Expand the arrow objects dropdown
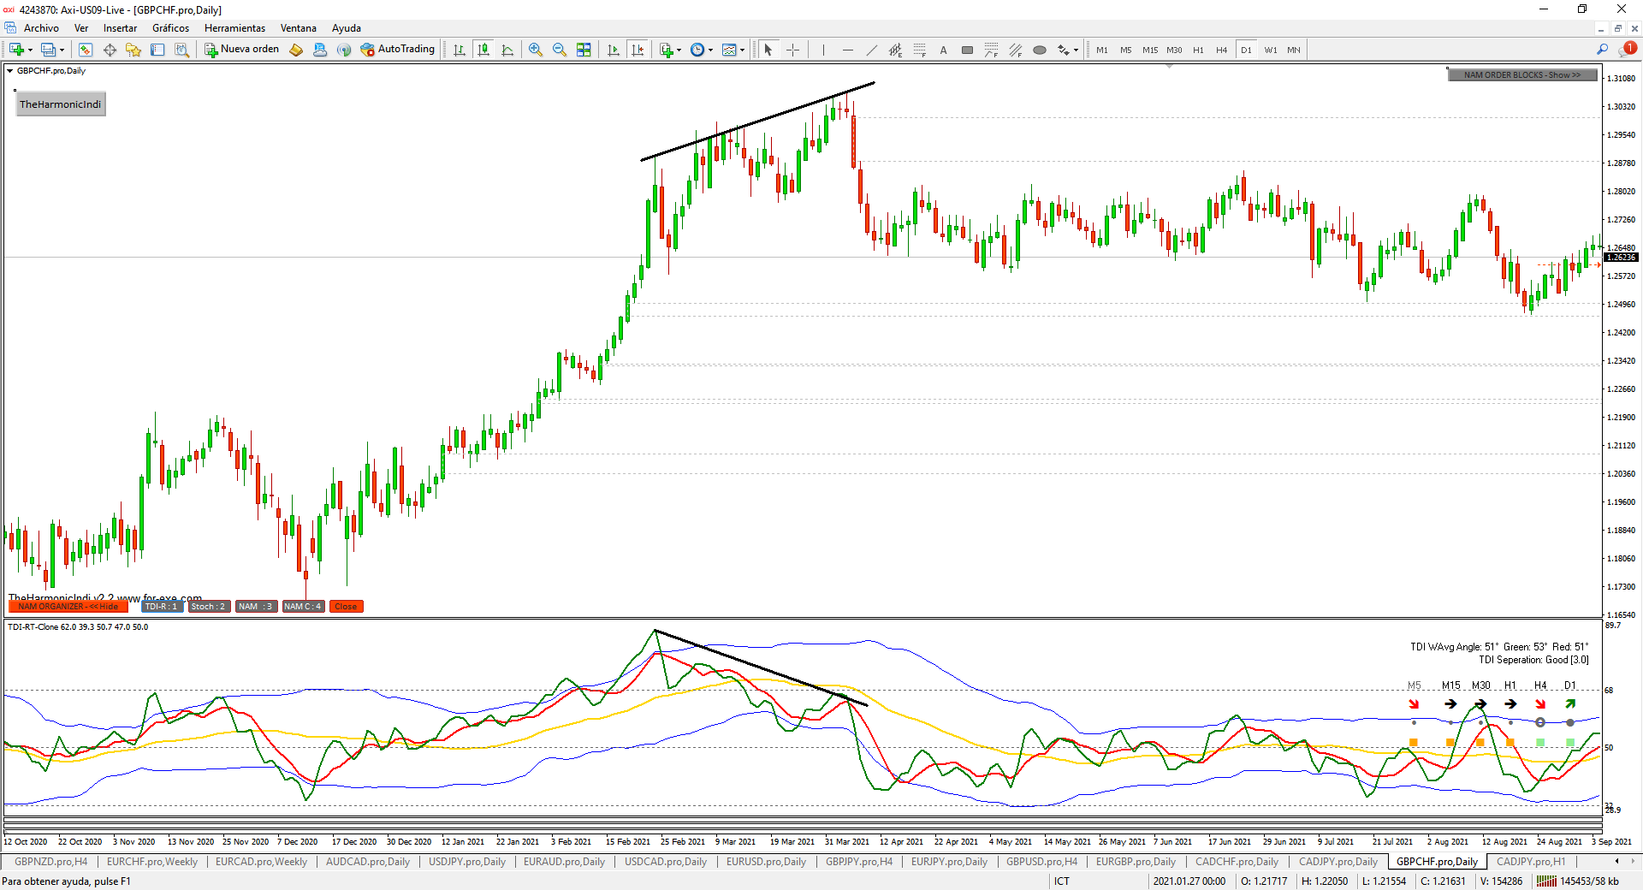This screenshot has height=890, width=1643. [1075, 50]
